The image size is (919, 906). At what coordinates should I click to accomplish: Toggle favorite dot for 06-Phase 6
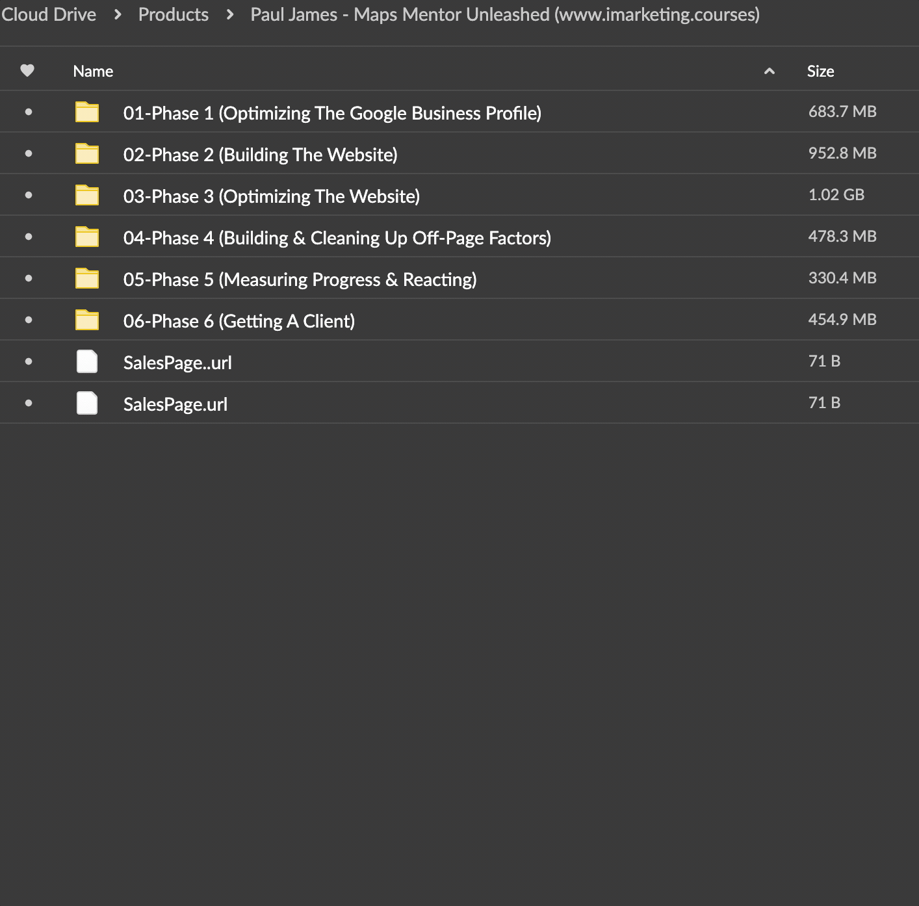click(x=28, y=320)
